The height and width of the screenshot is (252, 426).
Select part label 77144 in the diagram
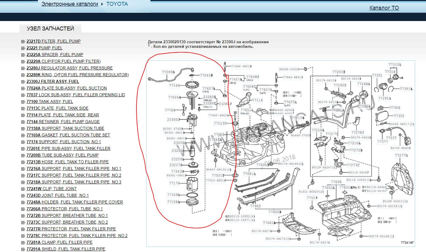(x=174, y=86)
